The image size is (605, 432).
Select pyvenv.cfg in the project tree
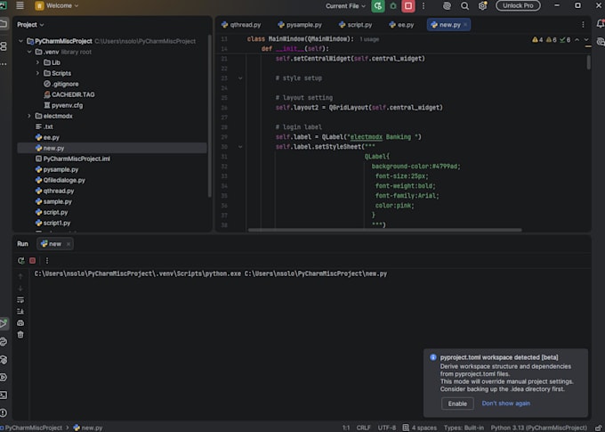pos(63,105)
